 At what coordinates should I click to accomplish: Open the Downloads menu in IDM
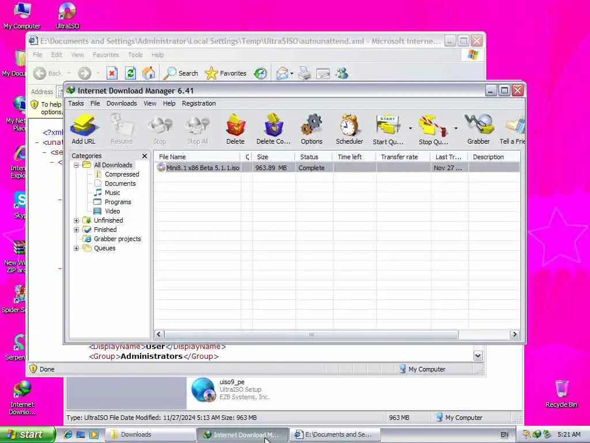click(x=122, y=103)
